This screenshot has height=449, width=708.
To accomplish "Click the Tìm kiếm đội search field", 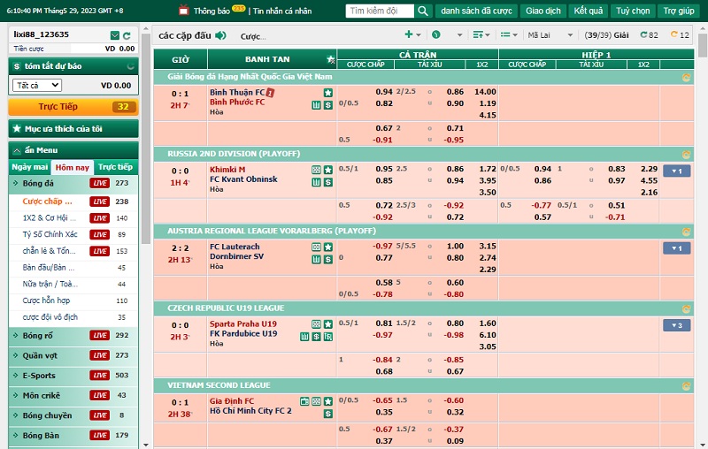I will [380, 11].
